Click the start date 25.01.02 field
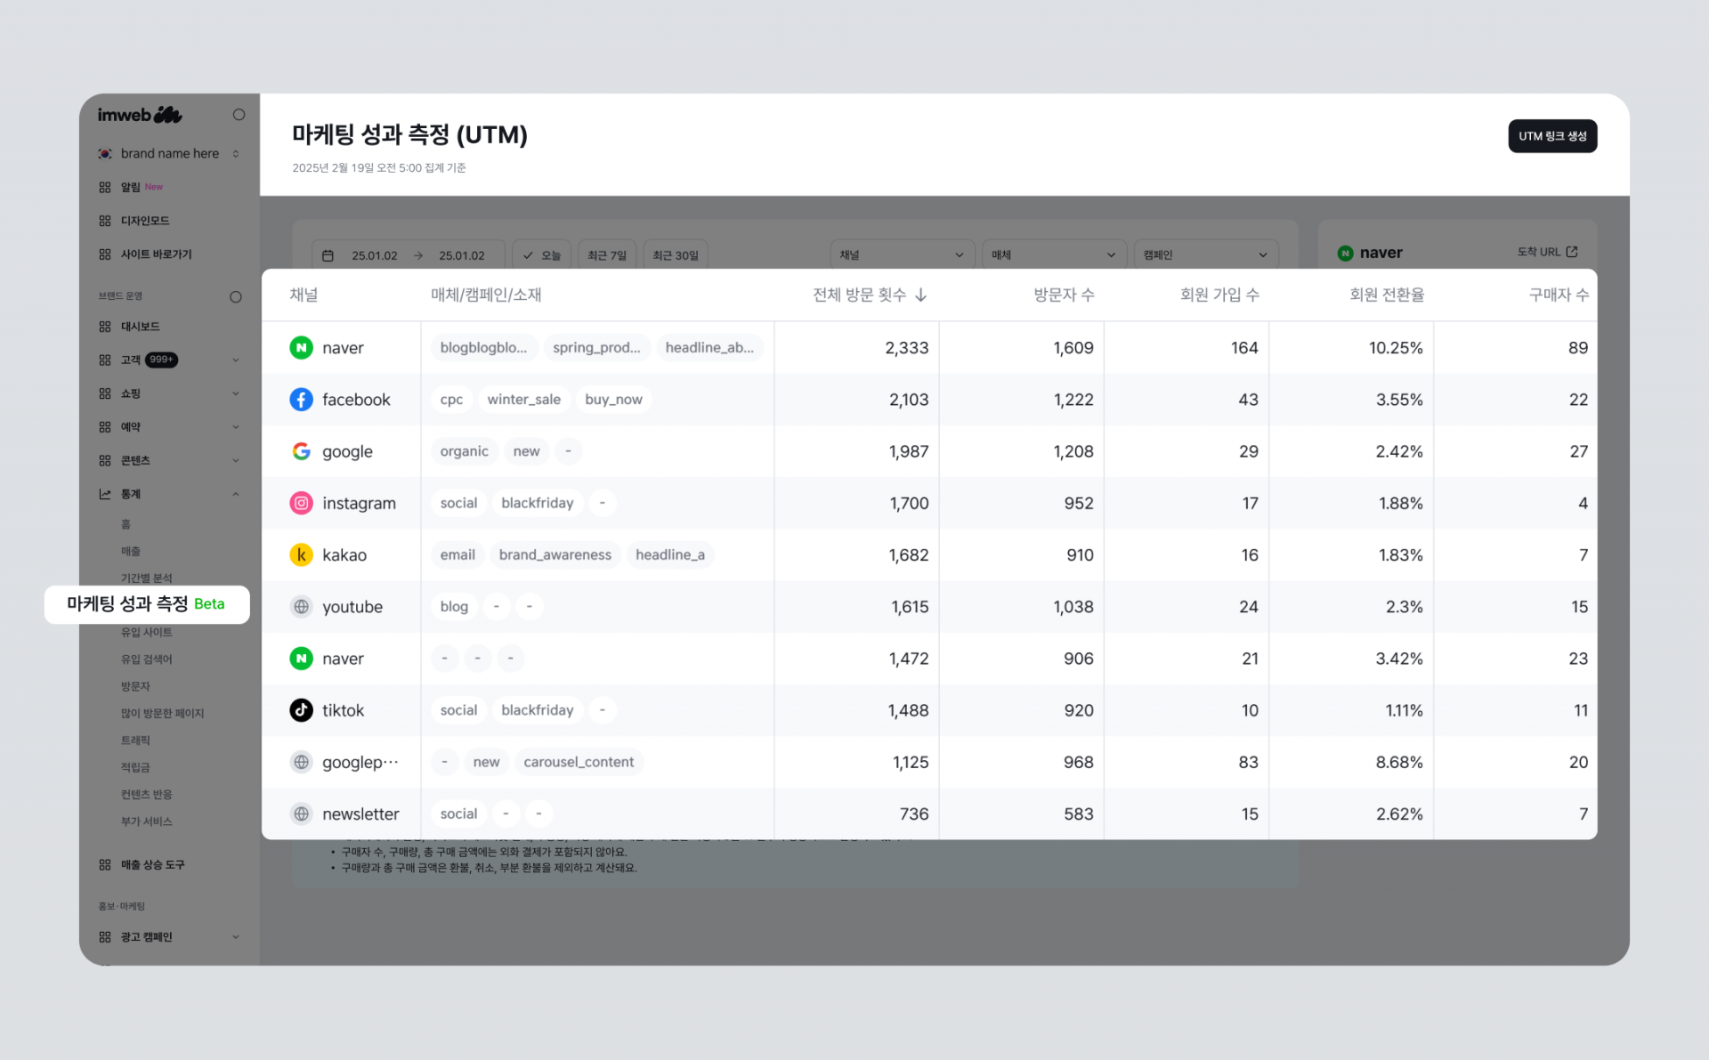Image resolution: width=1709 pixels, height=1060 pixels. tap(375, 255)
